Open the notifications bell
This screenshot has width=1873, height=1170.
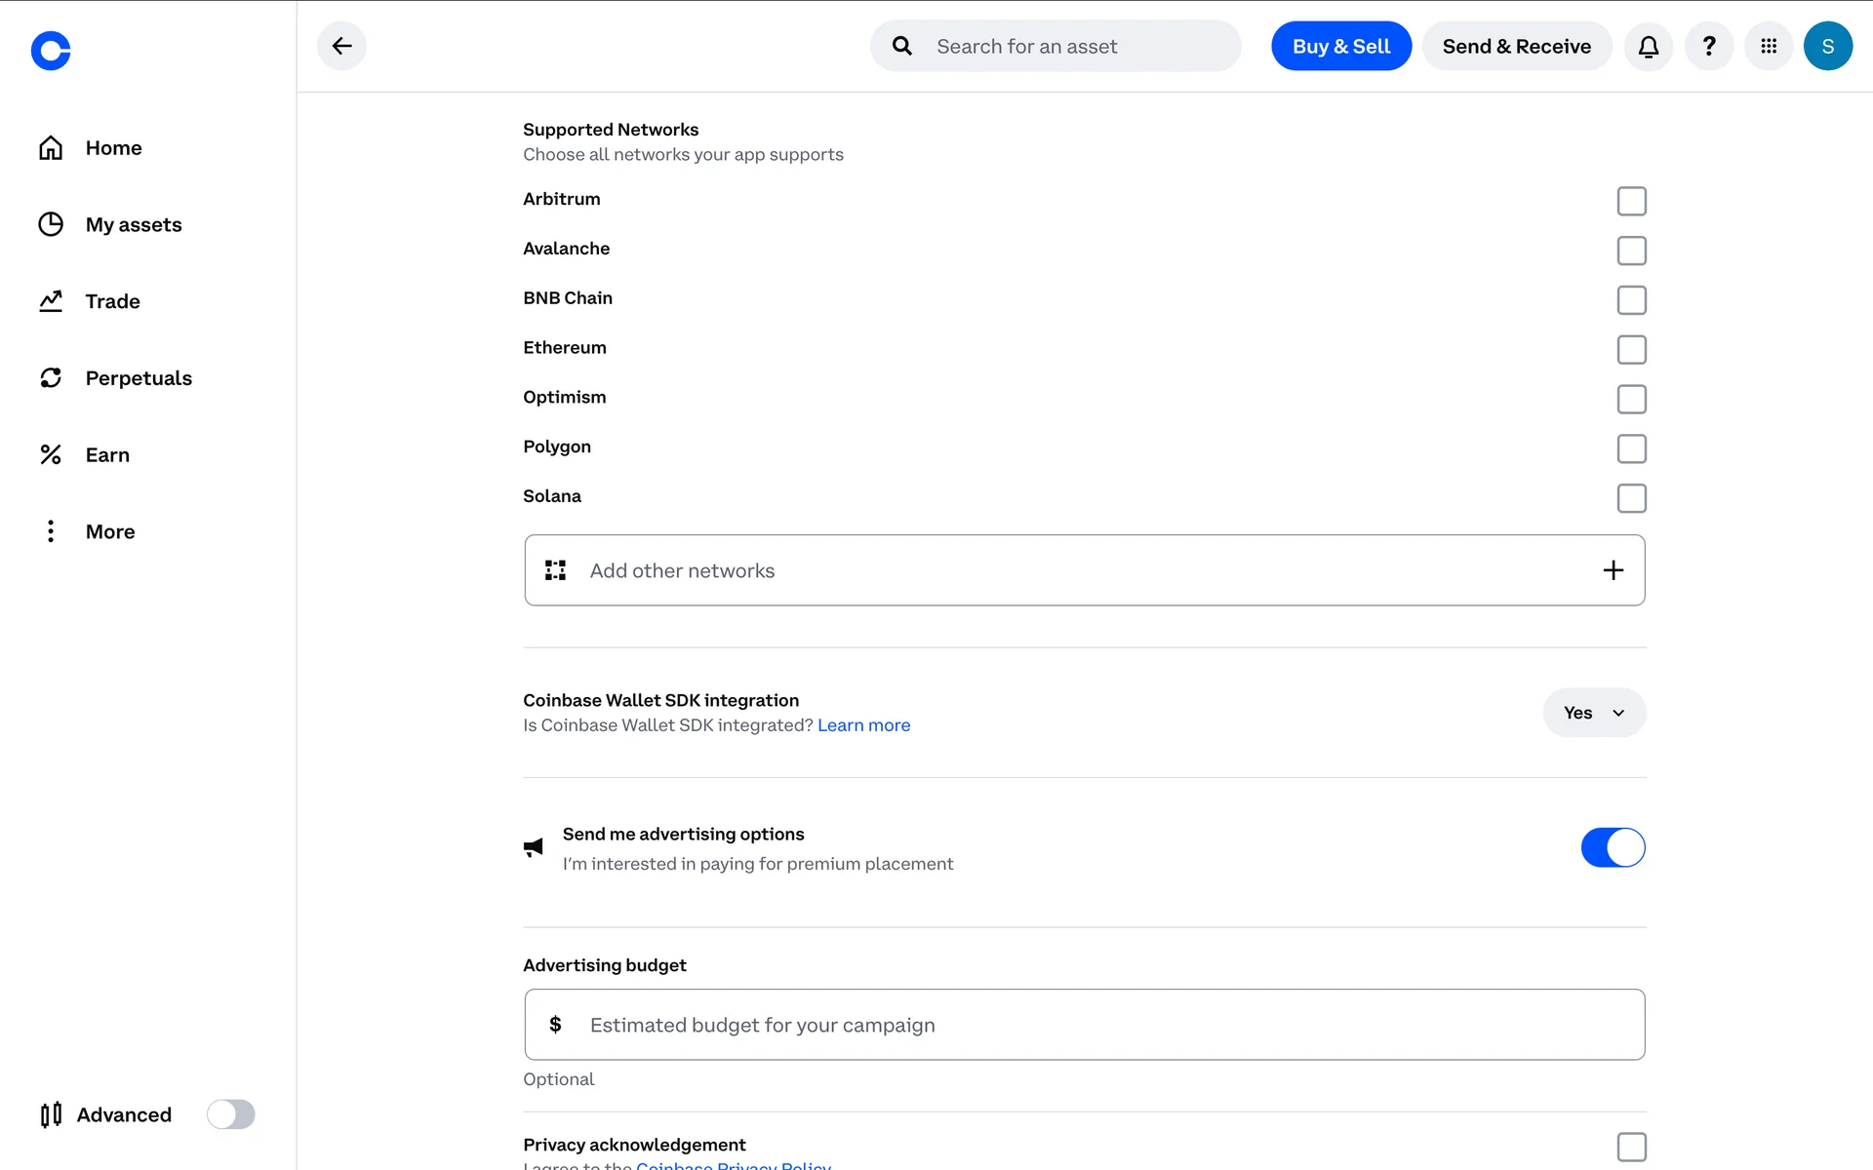(1648, 46)
